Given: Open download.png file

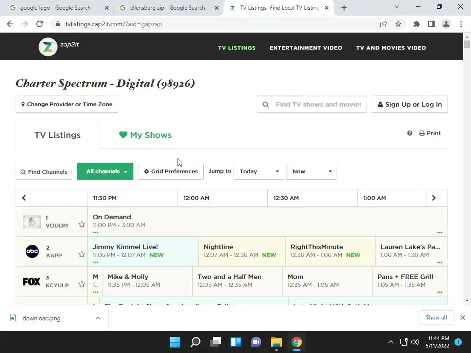Looking at the screenshot, I should pyautogui.click(x=41, y=318).
